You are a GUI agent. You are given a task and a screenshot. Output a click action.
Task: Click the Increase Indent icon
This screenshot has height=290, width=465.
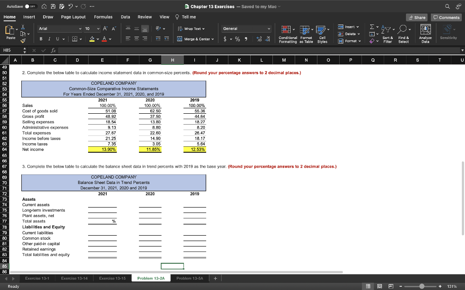[x=168, y=39]
